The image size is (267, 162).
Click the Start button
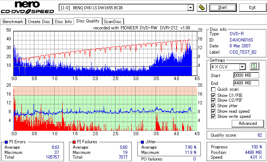(x=223, y=7)
